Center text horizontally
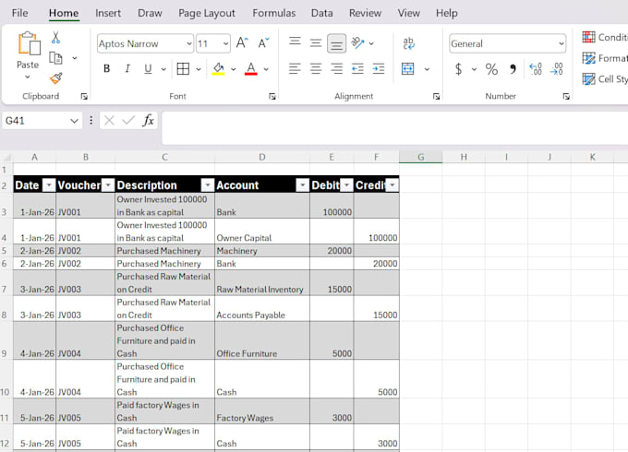The width and height of the screenshot is (628, 452). (x=316, y=69)
